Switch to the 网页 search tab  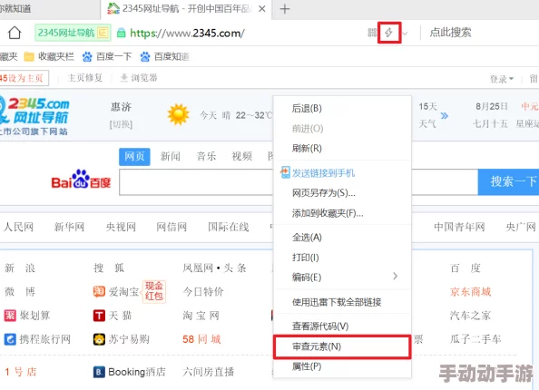tap(134, 157)
